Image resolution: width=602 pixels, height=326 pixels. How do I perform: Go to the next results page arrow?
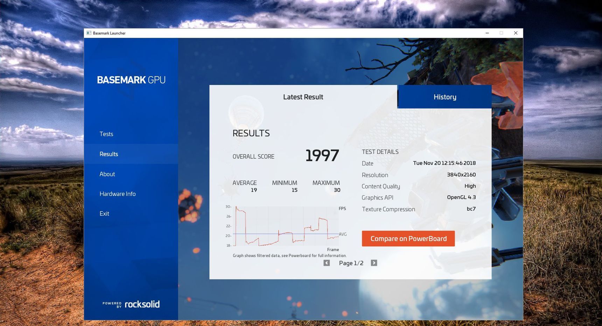374,263
